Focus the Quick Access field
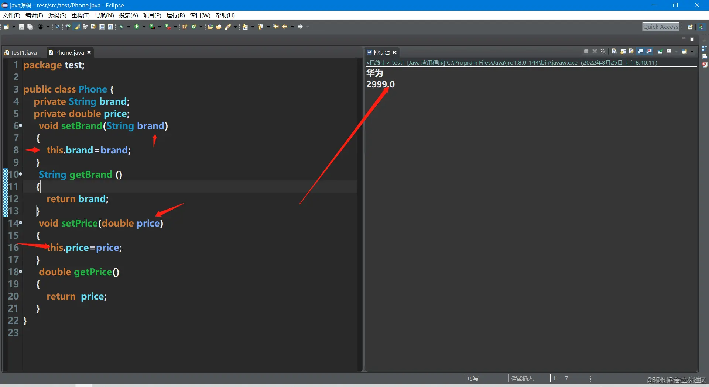The height and width of the screenshot is (387, 709). pos(661,27)
